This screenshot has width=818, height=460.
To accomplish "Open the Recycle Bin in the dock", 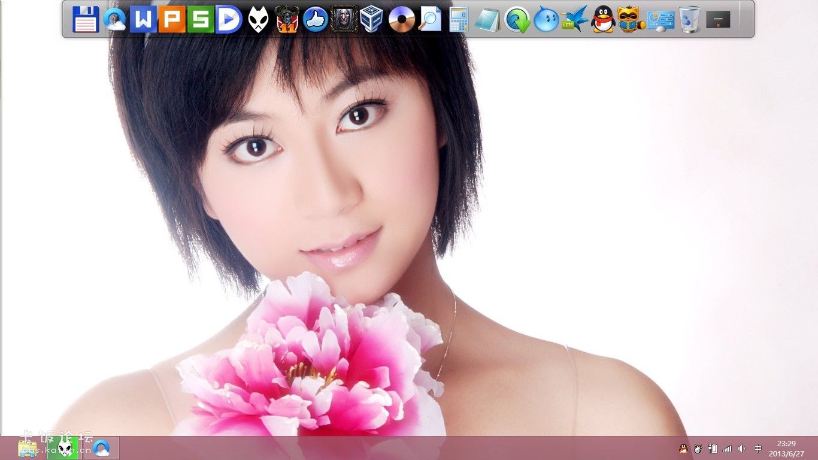I will click(x=690, y=19).
